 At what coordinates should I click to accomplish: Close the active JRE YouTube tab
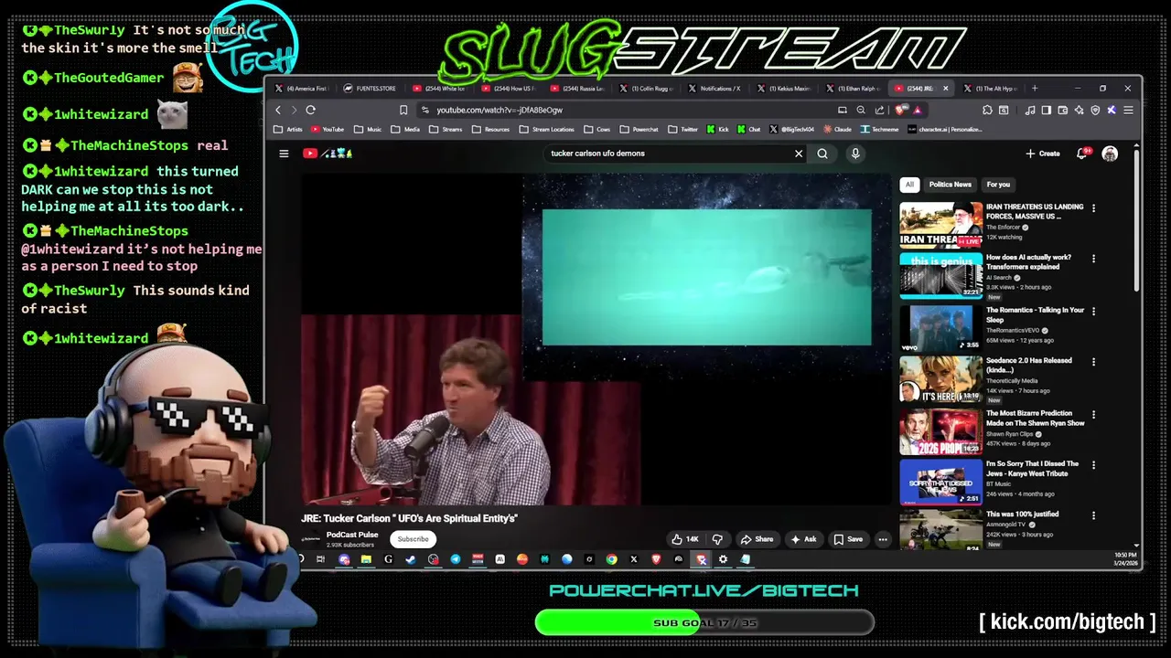pos(945,89)
